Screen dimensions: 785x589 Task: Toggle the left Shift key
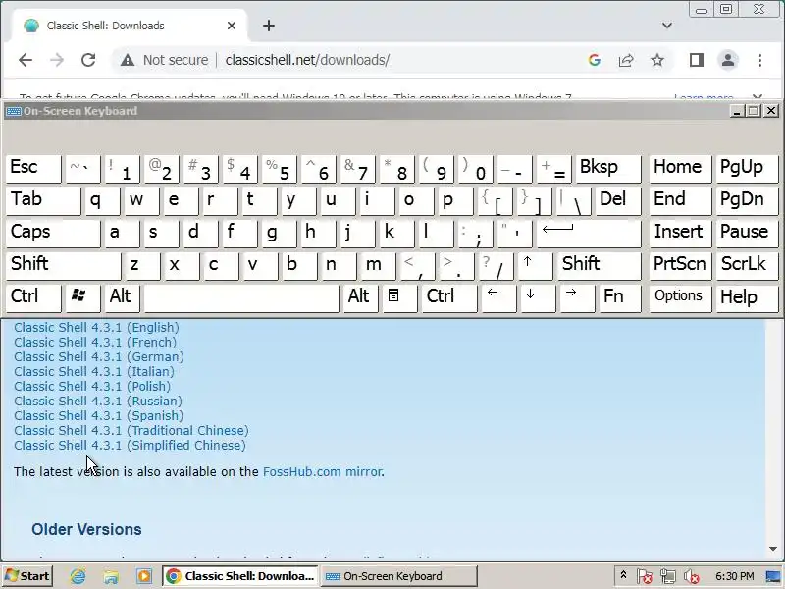[x=63, y=266]
